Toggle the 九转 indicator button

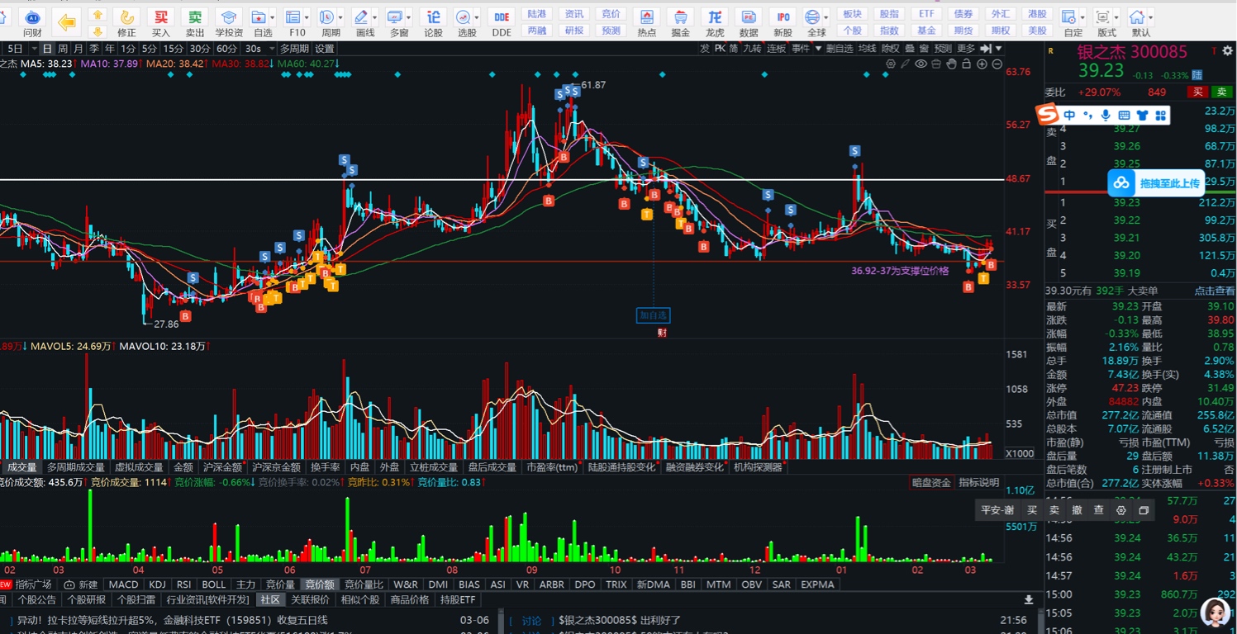coord(752,49)
